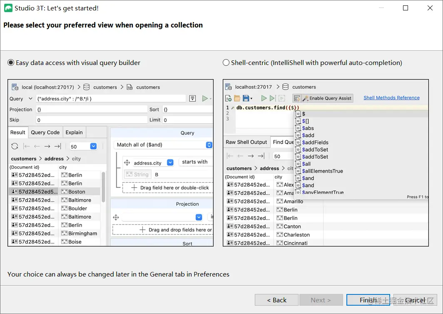The width and height of the screenshot is (443, 314).
Task: Expand the address.city field dropdown
Action: pyautogui.click(x=170, y=163)
